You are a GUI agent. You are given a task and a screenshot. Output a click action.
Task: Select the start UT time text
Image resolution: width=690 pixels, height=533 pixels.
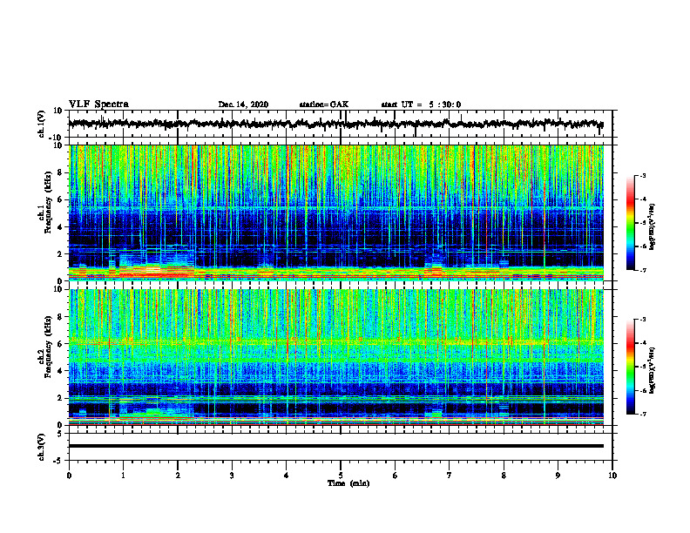pos(421,105)
